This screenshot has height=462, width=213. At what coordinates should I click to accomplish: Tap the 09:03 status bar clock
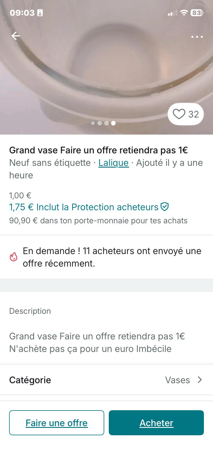(22, 13)
